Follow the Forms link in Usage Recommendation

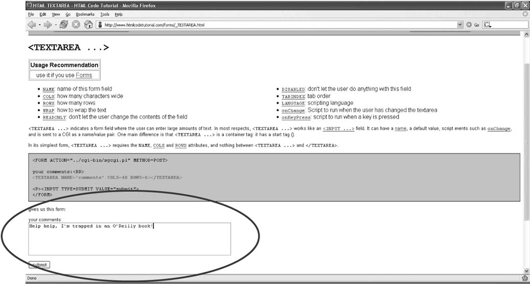coord(84,75)
